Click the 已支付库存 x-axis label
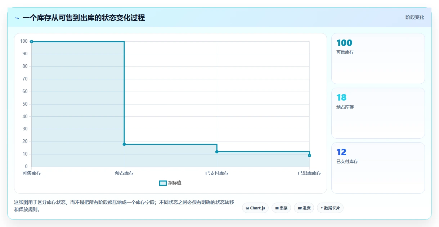This screenshot has height=227, width=439. pyautogui.click(x=217, y=173)
